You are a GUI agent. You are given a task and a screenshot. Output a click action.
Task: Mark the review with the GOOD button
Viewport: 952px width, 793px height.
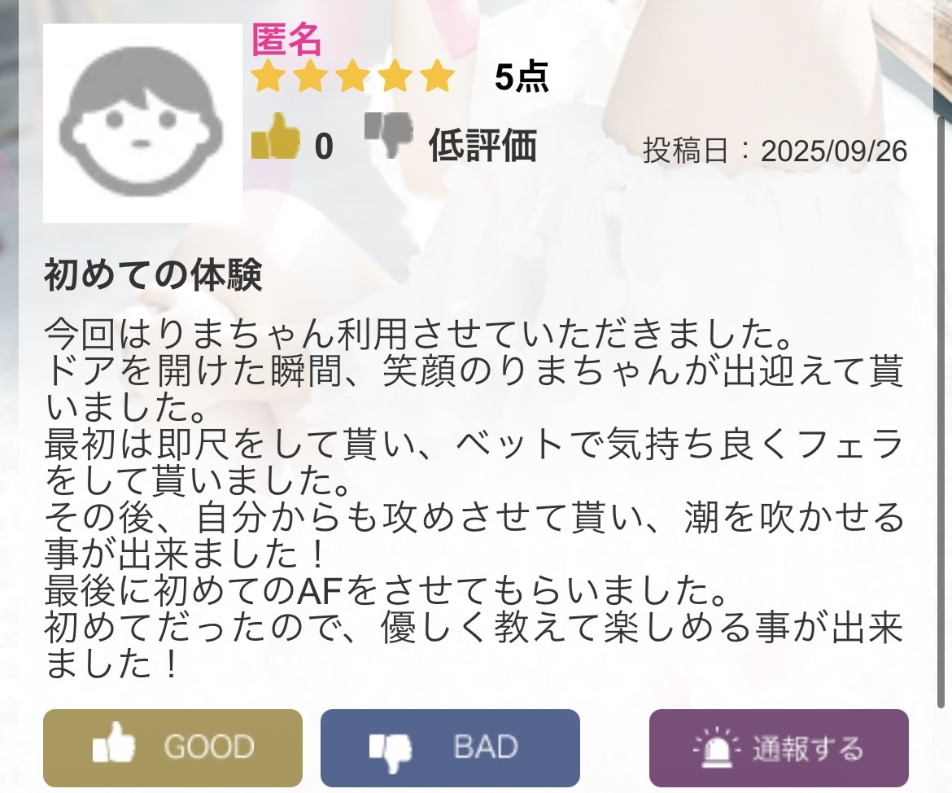172,748
